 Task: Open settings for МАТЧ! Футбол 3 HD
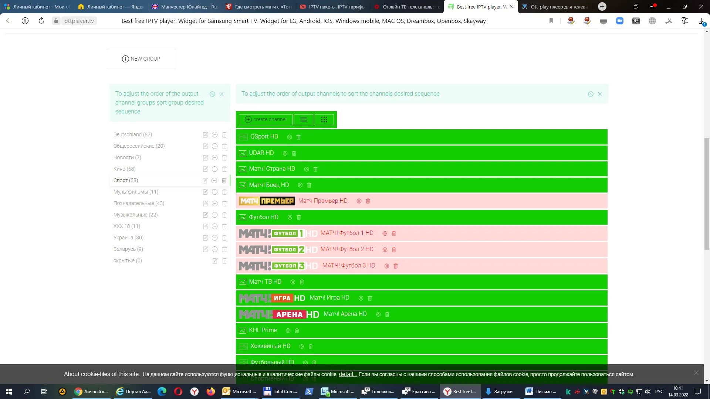point(387,266)
